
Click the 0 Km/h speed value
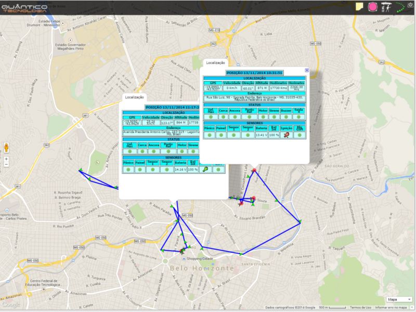click(232, 88)
